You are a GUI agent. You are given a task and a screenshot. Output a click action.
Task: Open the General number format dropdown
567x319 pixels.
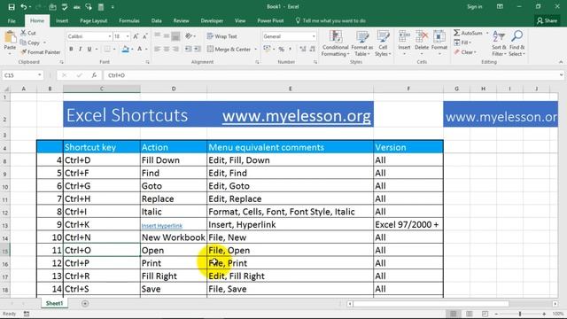coord(314,36)
